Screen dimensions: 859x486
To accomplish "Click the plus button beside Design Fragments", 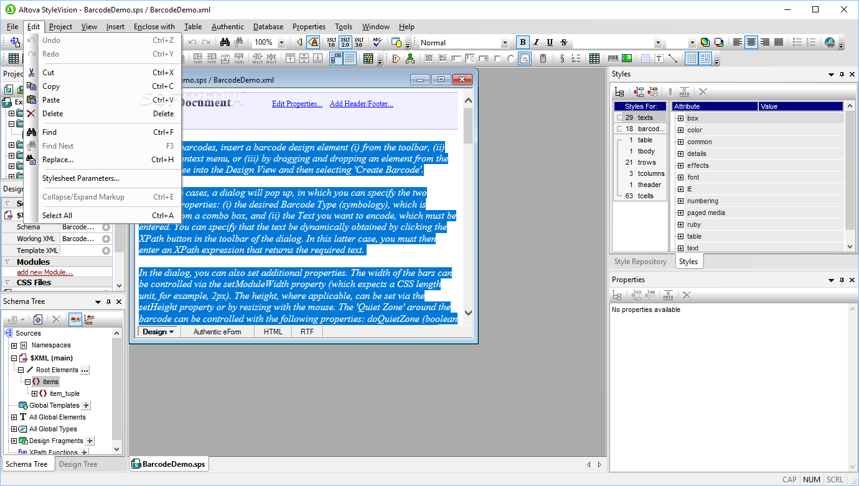I will point(90,441).
